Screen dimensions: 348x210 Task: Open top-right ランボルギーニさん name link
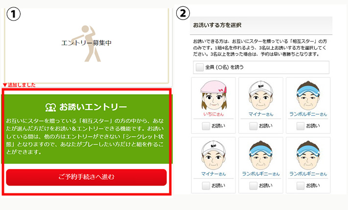click(x=308, y=114)
